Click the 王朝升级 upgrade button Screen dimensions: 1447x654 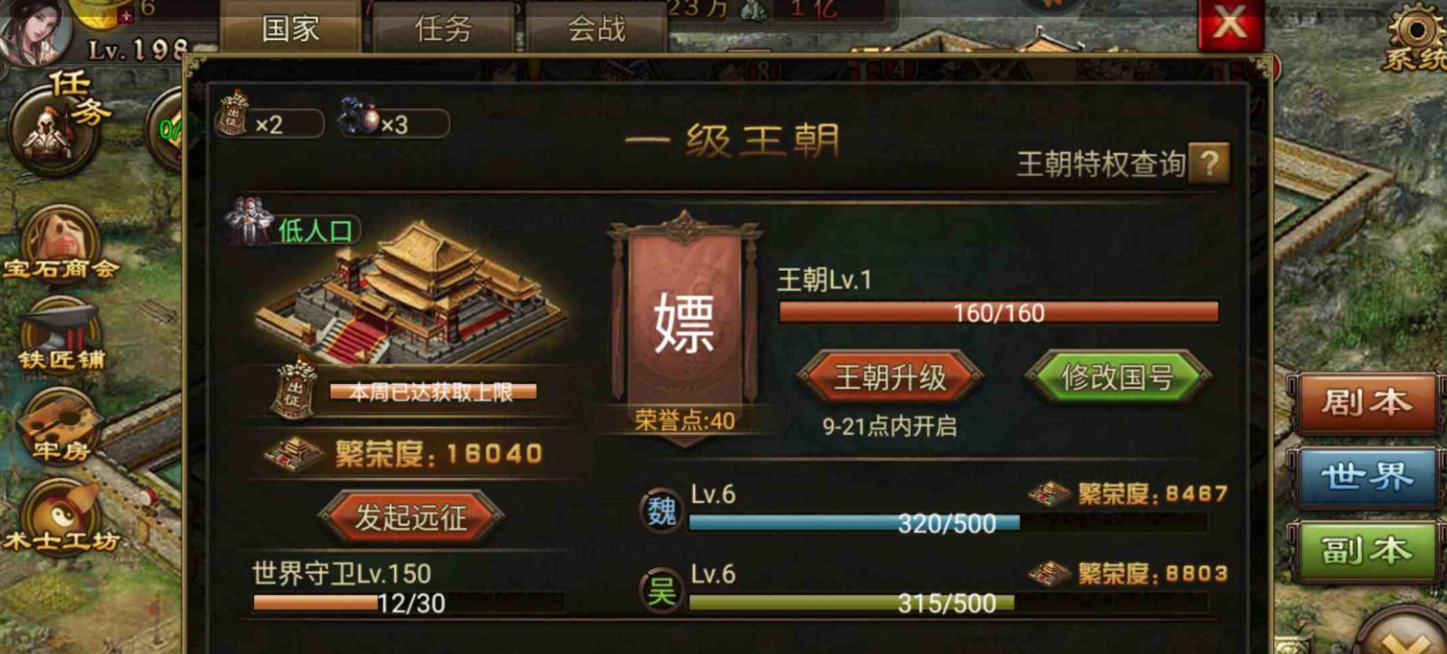(890, 377)
